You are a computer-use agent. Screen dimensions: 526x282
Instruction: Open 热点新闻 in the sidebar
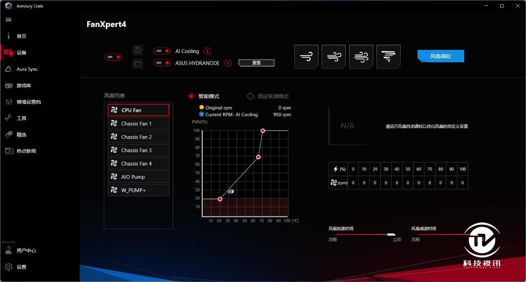[x=26, y=151]
